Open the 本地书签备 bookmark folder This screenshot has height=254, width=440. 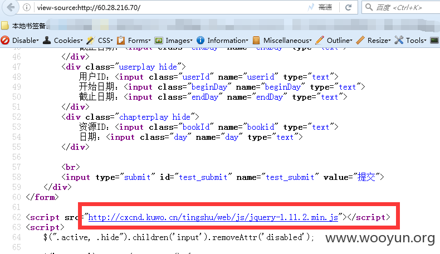click(23, 26)
